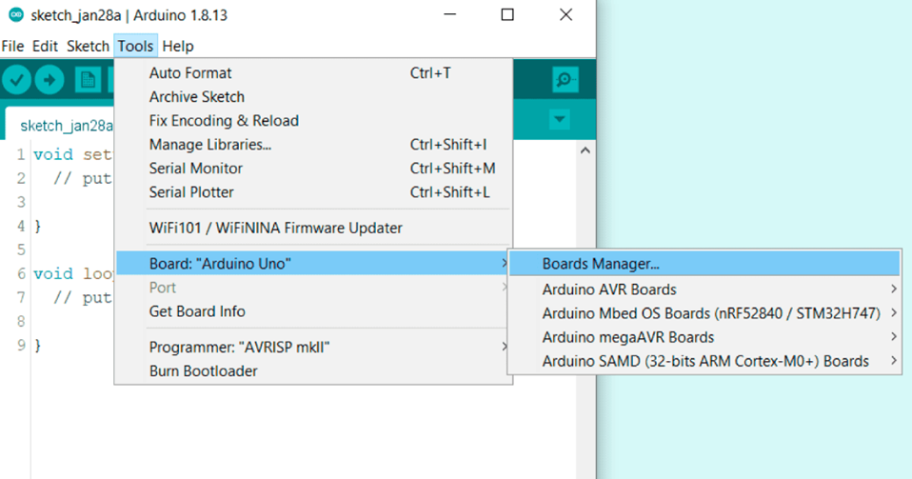Choose Auto Format from Tools menu
912x479 pixels.
tap(190, 73)
